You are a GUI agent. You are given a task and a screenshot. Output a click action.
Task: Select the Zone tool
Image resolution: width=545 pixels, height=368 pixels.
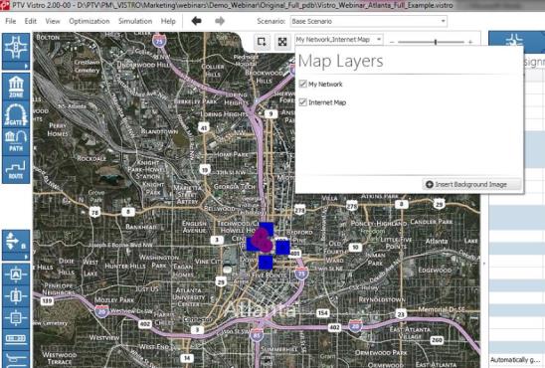(x=16, y=87)
